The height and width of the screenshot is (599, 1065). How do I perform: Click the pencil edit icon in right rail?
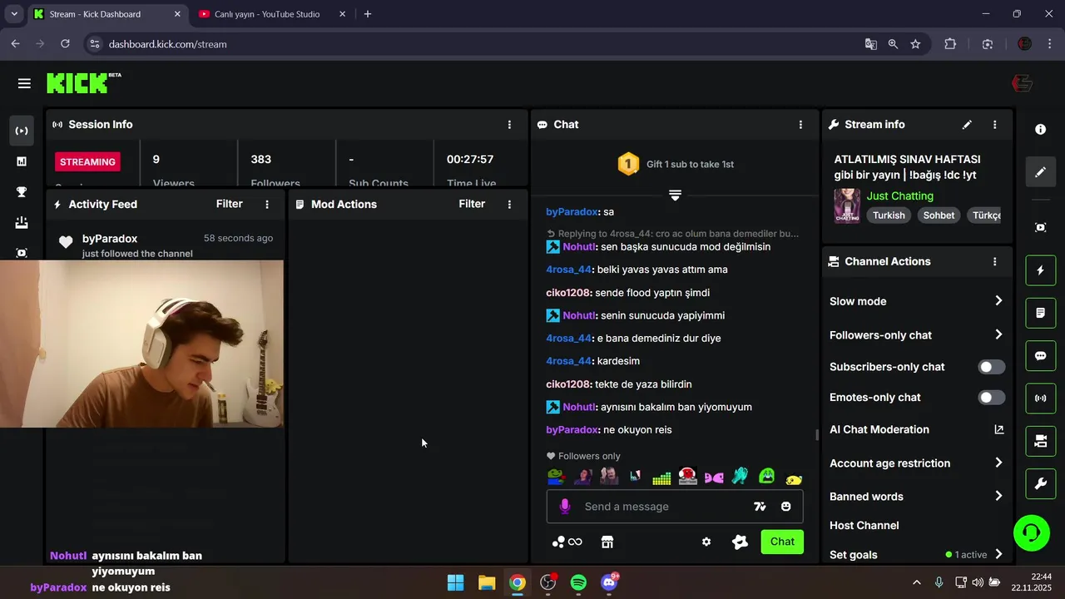click(1040, 172)
